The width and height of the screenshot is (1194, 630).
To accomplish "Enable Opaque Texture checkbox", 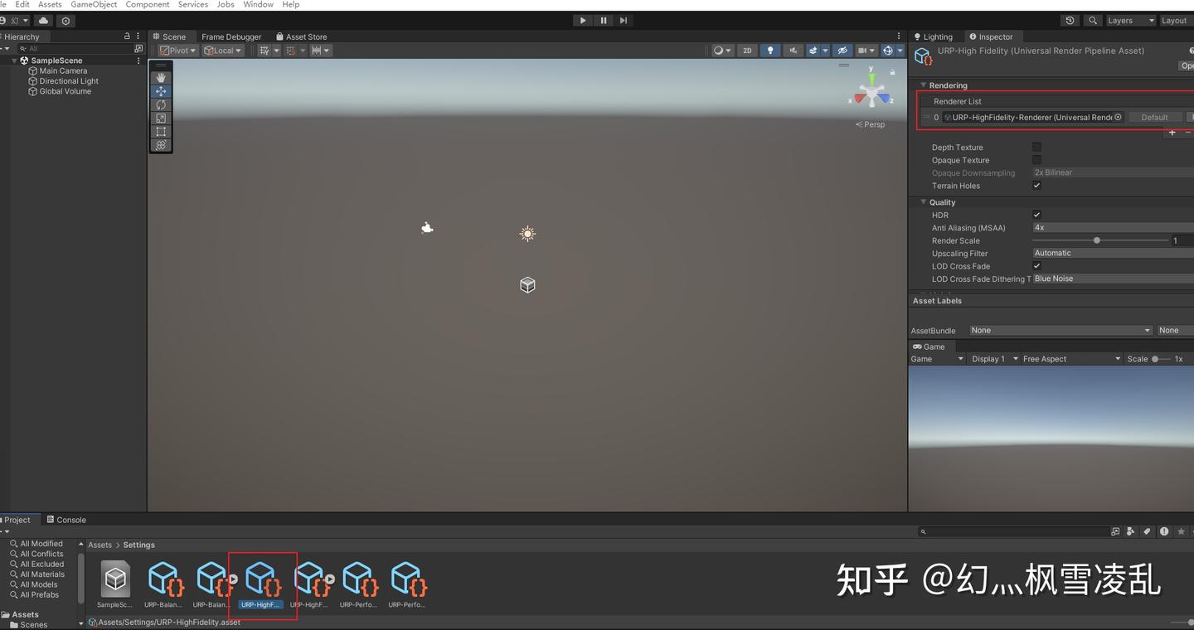I will (x=1036, y=160).
